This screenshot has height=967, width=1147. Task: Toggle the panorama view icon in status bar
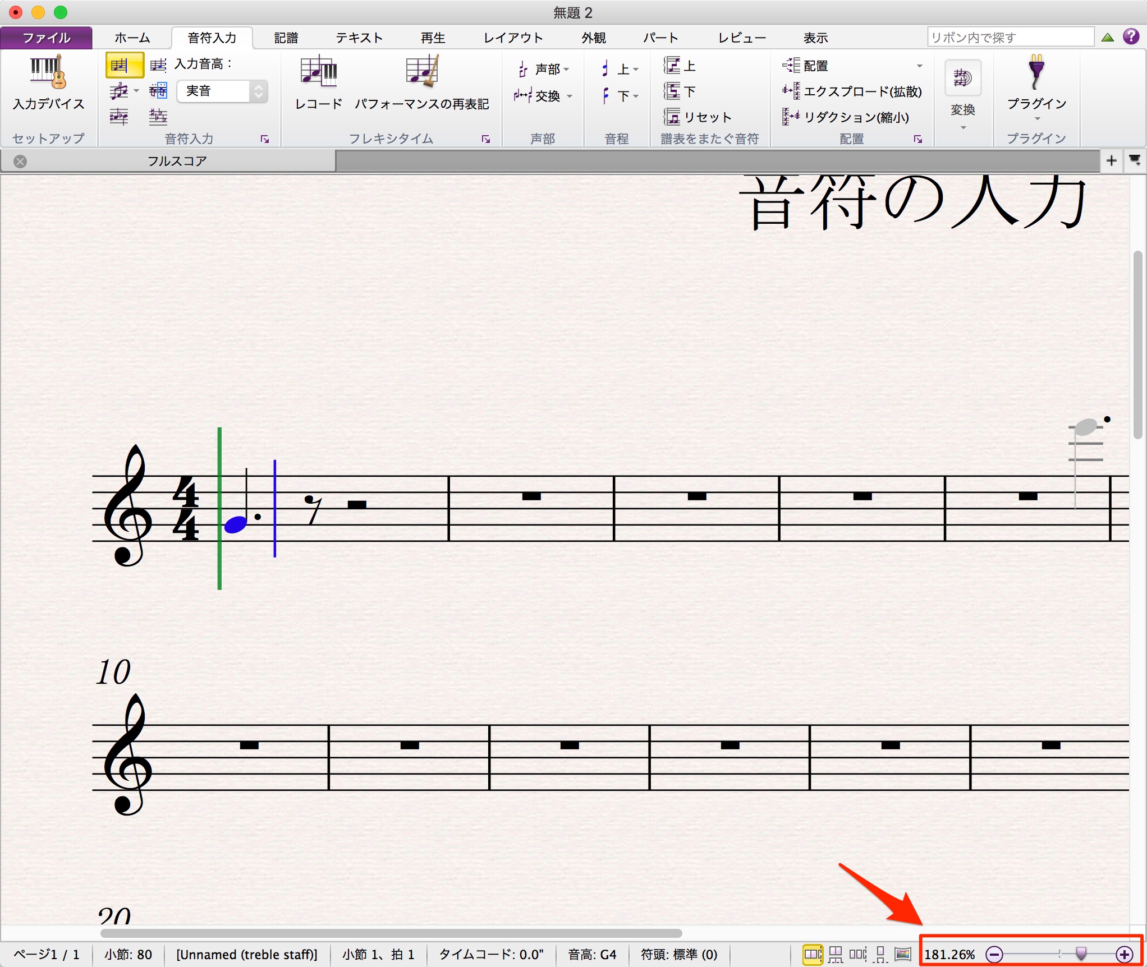[902, 954]
